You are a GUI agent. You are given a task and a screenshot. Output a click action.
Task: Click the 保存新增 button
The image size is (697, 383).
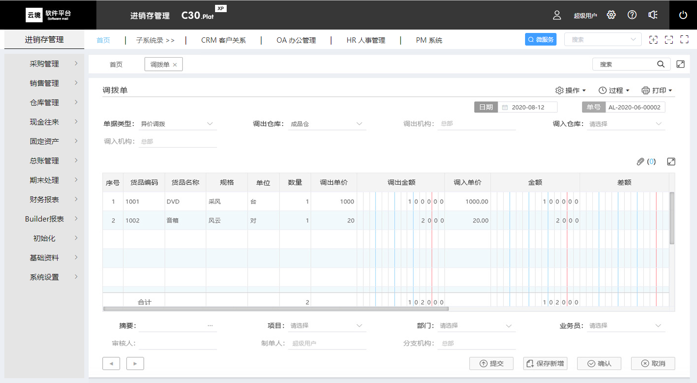coord(545,364)
